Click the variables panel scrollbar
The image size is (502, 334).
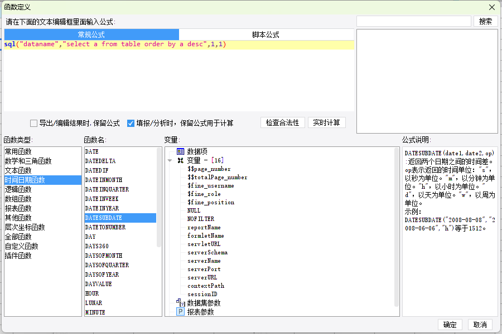(x=397, y=227)
